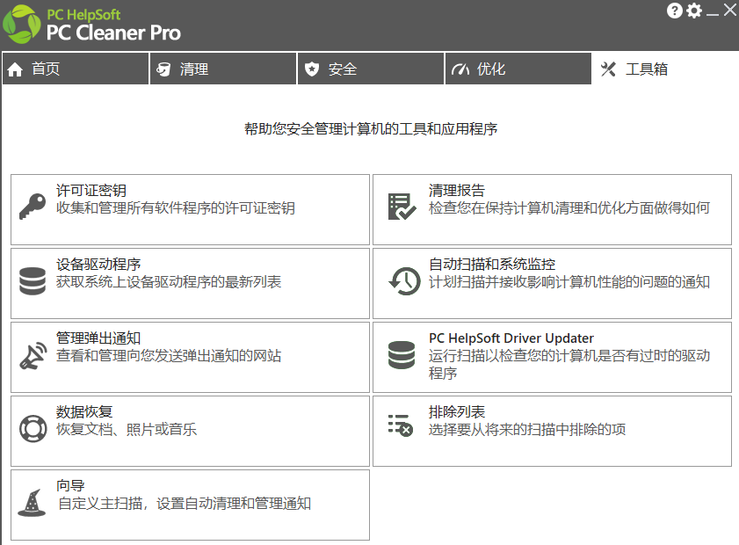Click the wizard hat icon for 向导
This screenshot has height=545, width=739.
pos(32,503)
